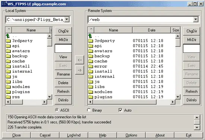The height and width of the screenshot is (140, 205).
Task: Click remote list horizontal scroll right arrow
Action: pyautogui.click(x=173, y=102)
